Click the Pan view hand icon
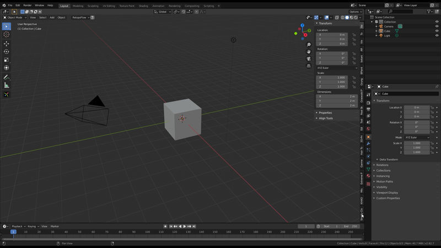This screenshot has width=441, height=248. [x=309, y=52]
